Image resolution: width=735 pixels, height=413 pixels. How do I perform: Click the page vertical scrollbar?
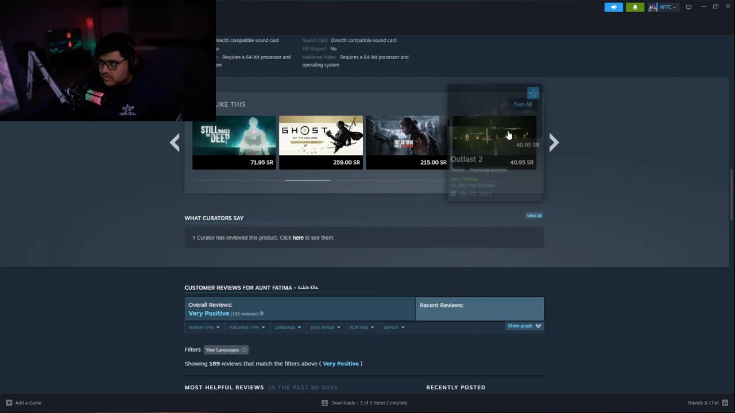pyautogui.click(x=732, y=195)
